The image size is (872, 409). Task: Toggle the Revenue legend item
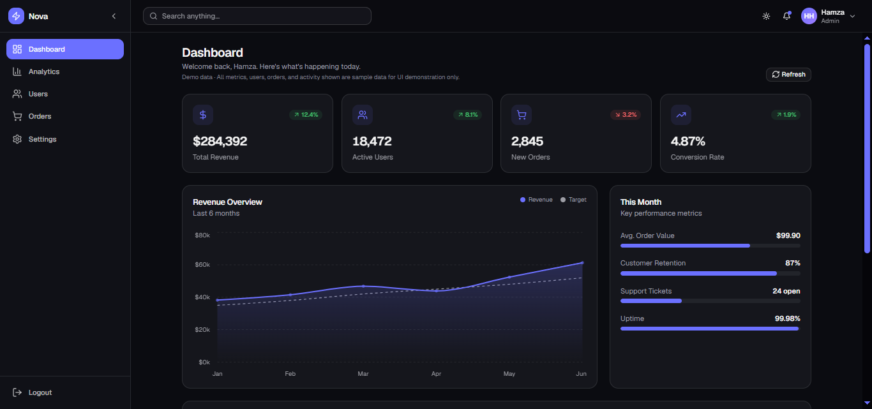[536, 200]
